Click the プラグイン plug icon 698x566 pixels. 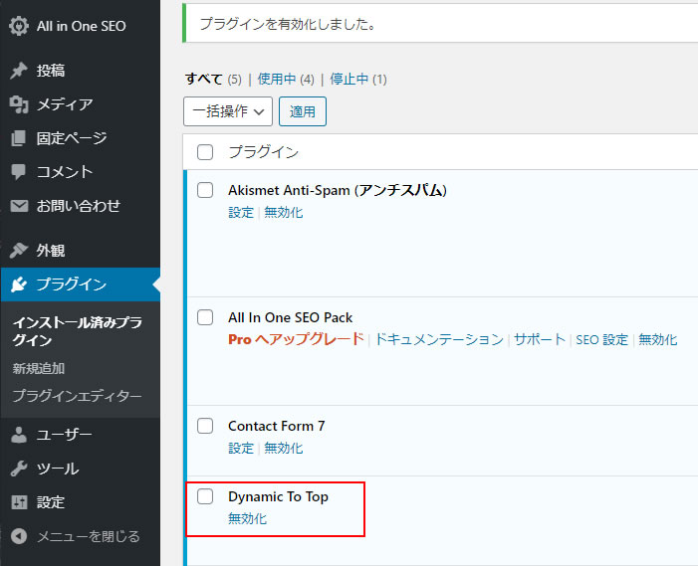point(19,284)
